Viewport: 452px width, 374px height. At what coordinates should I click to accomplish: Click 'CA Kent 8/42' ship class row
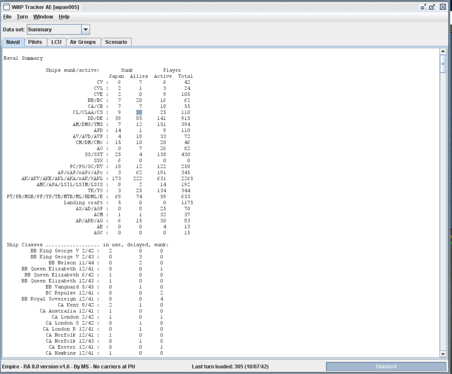(79, 305)
